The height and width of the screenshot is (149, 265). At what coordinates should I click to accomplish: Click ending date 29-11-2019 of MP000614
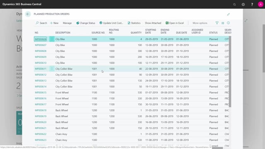point(167,87)
